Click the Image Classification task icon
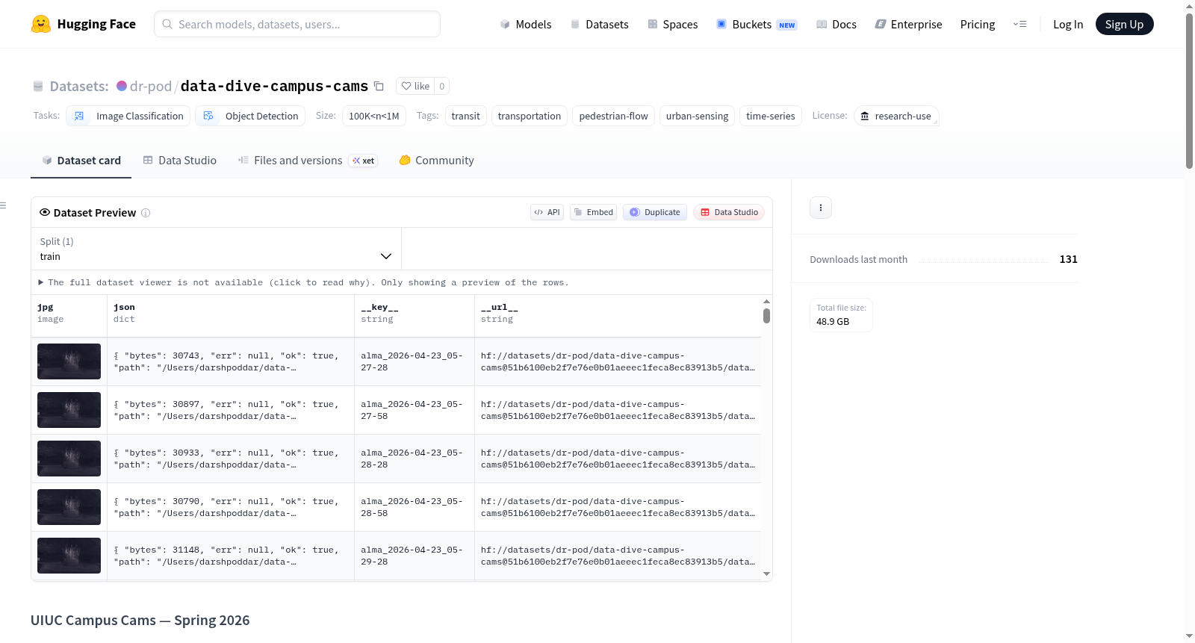 pyautogui.click(x=79, y=116)
